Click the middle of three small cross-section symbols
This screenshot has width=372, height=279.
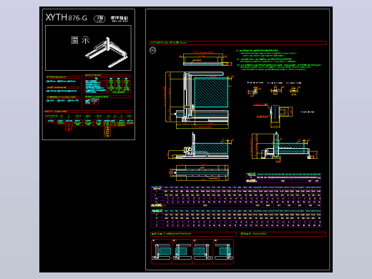pyautogui.click(x=276, y=90)
